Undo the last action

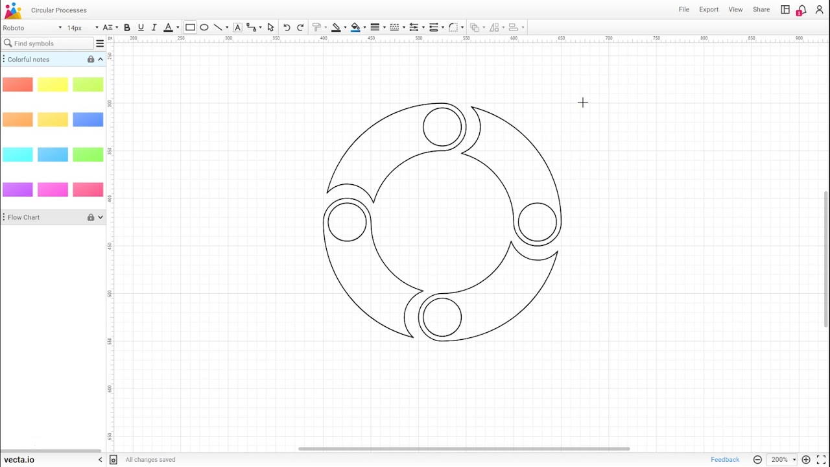pos(287,27)
